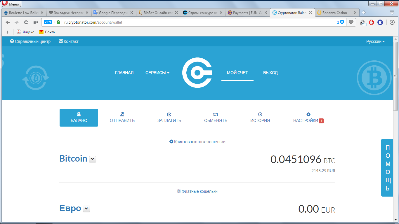Log out via ВЫХОД
The width and height of the screenshot is (399, 224).
[x=270, y=73]
